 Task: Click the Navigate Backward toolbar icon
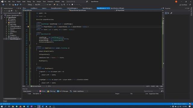point(3,5)
